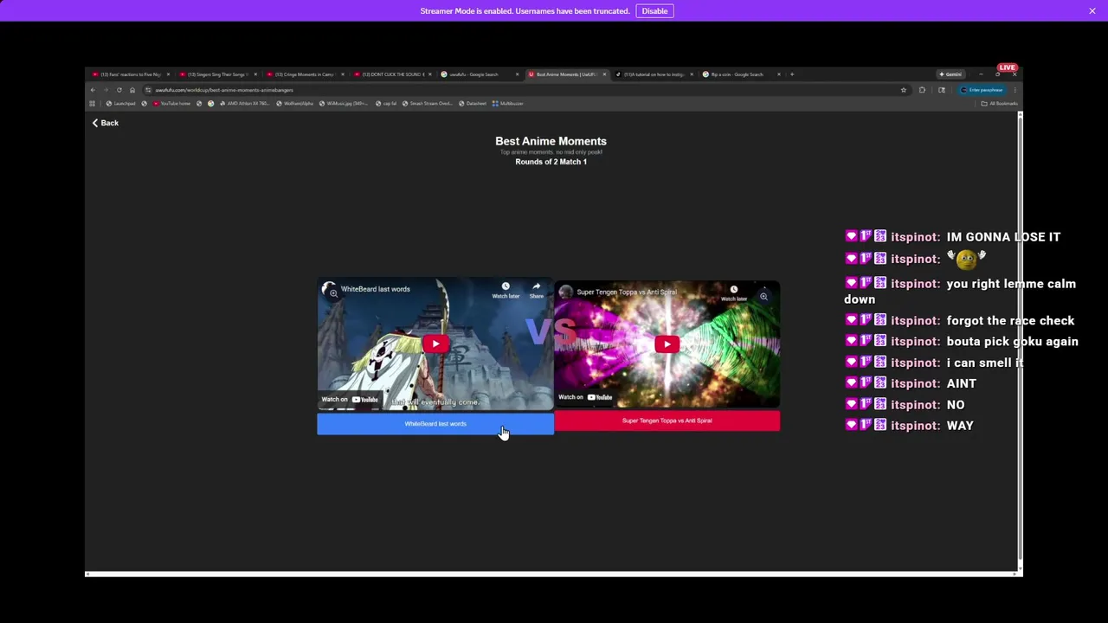This screenshot has height=623, width=1108.
Task: Go back using the page's Back link
Action: 105,123
